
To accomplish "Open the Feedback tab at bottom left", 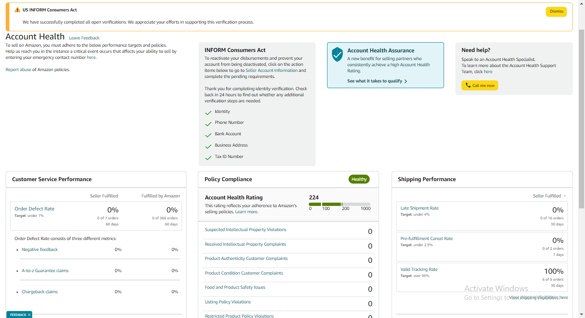I will 18,315.
